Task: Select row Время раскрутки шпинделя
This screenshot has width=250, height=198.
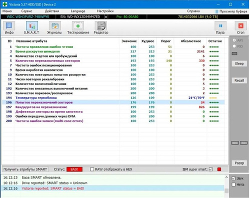Action: 113,51
